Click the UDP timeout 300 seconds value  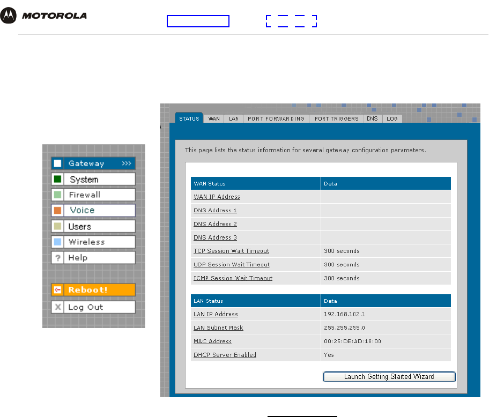342,264
